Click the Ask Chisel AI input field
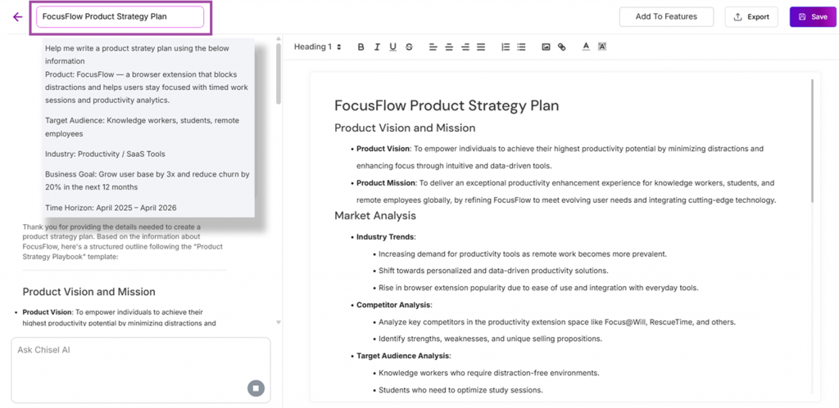This screenshot has height=408, width=839. [x=131, y=360]
